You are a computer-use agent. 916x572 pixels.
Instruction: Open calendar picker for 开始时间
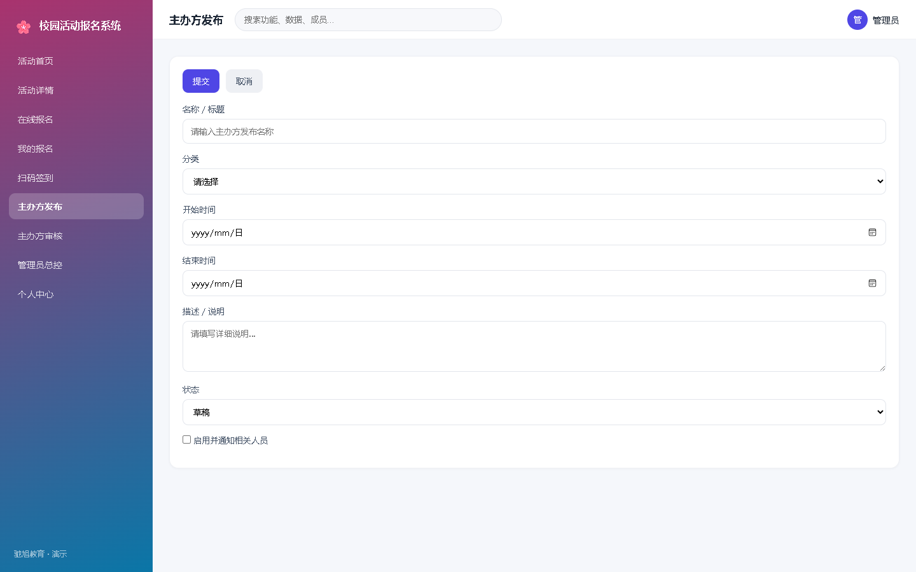872,233
